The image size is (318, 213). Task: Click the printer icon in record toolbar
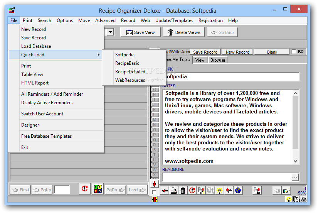[174, 191]
